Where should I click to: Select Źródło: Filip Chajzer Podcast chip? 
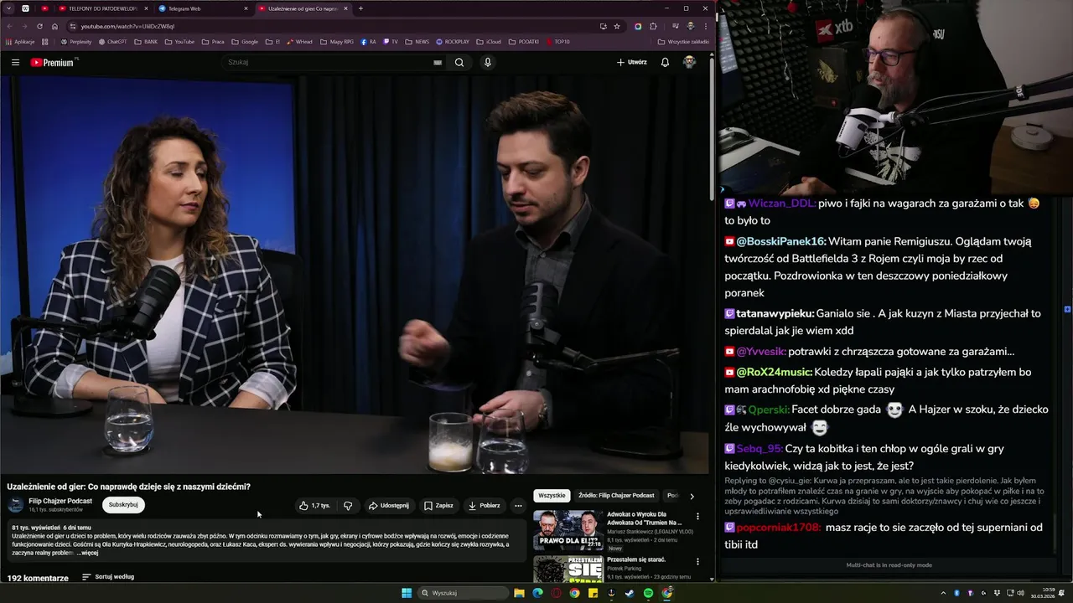click(616, 496)
